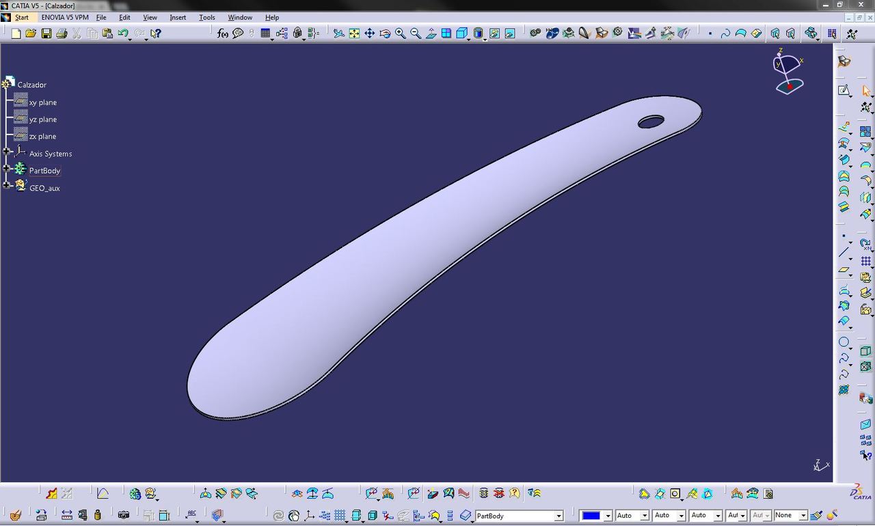The width and height of the screenshot is (875, 526).
Task: Expand the PartBody node in tree
Action: 7,169
